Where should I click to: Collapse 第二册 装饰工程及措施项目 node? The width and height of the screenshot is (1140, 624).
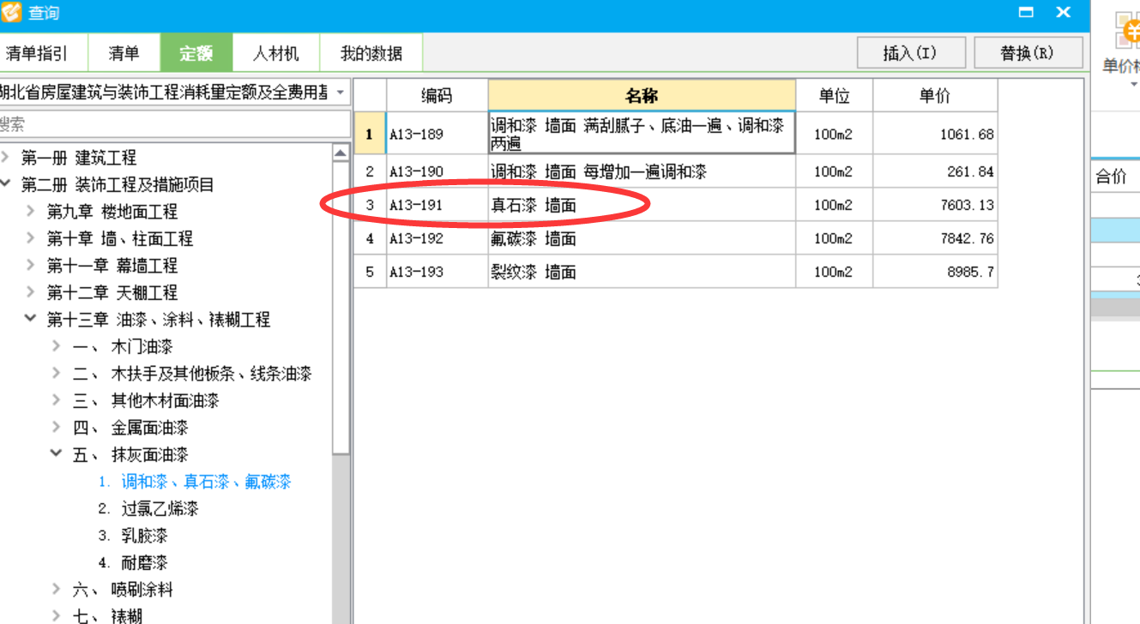point(6,184)
